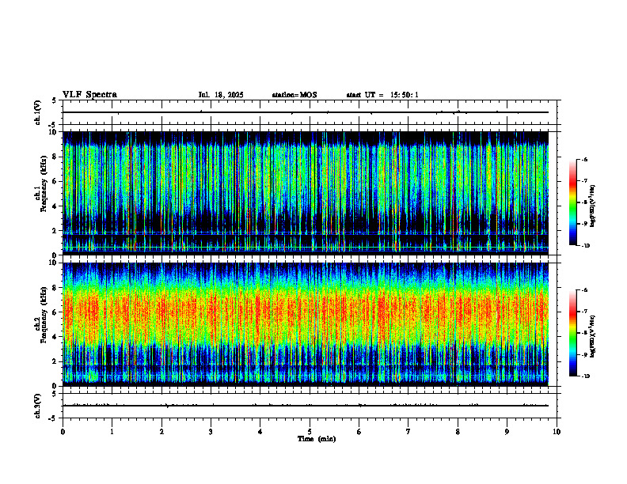
Task: Click the ch.1 PSD color scale bar
Action: (x=572, y=202)
